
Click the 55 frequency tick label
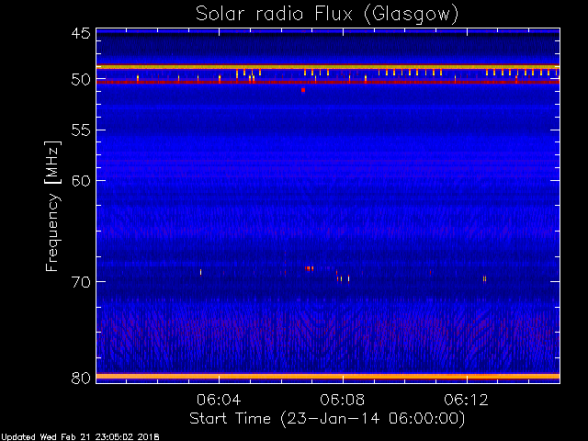tap(81, 130)
